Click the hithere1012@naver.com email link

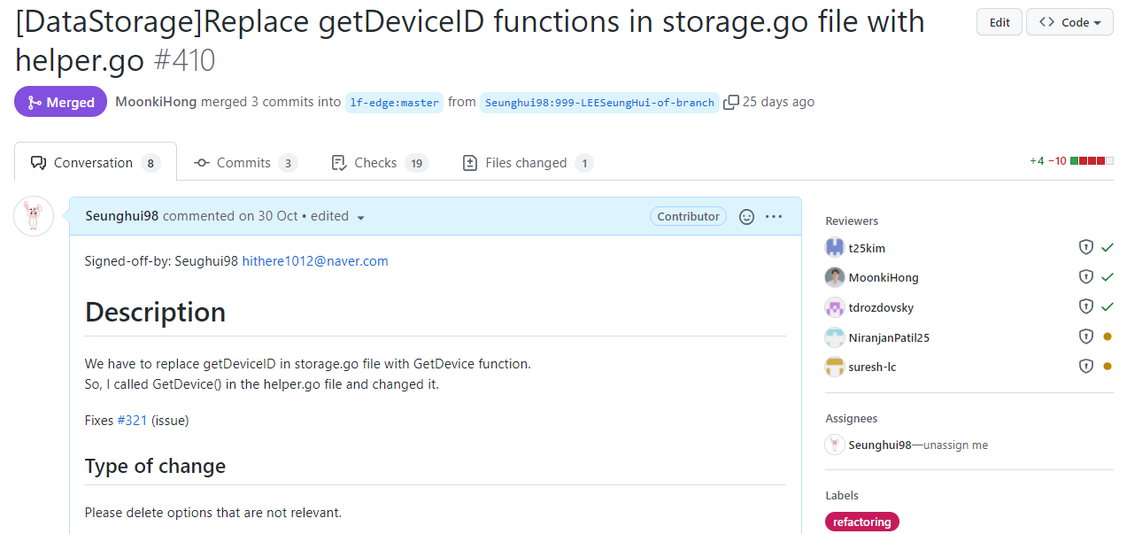[x=315, y=261]
